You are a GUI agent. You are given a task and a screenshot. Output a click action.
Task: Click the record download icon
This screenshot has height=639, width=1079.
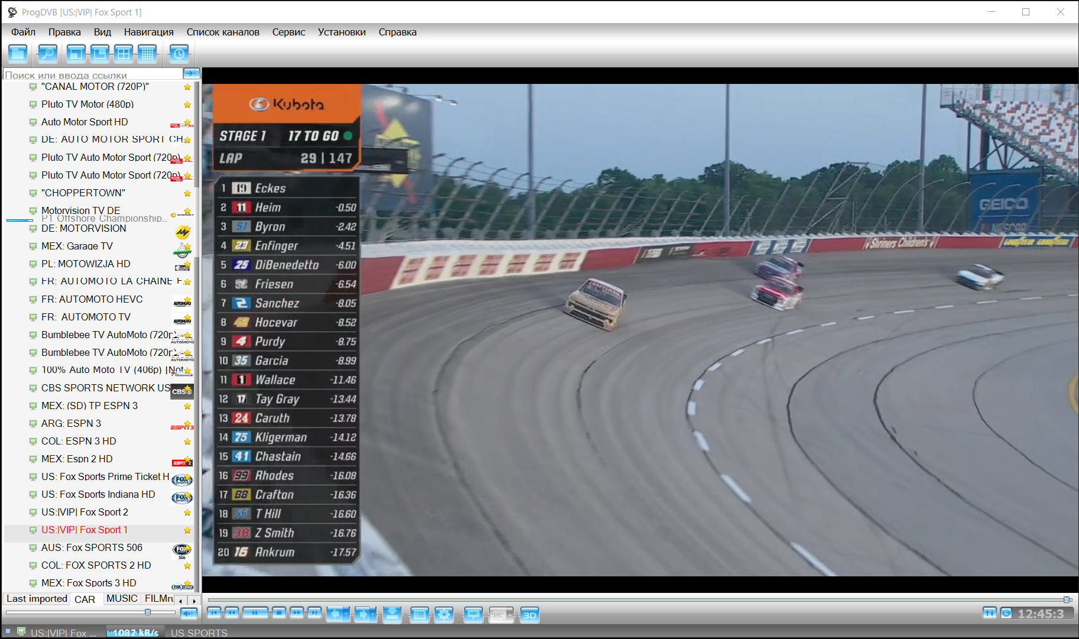pos(392,615)
